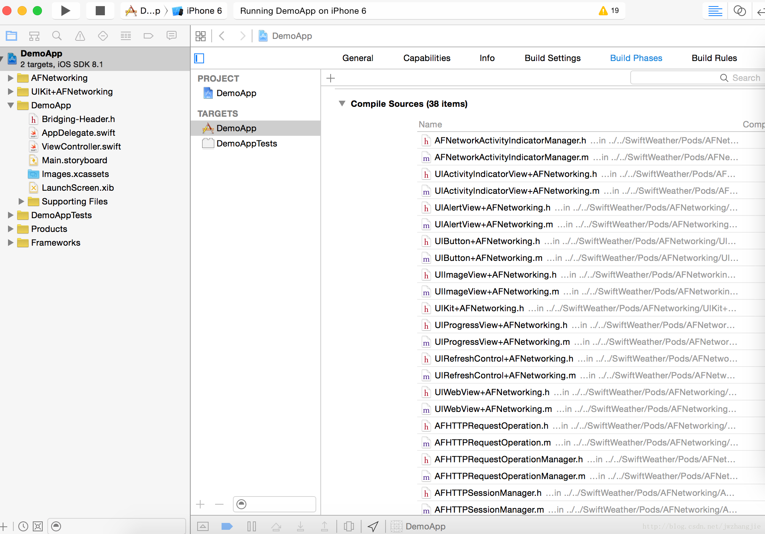
Task: Open the related items grid icon
Action: (201, 36)
